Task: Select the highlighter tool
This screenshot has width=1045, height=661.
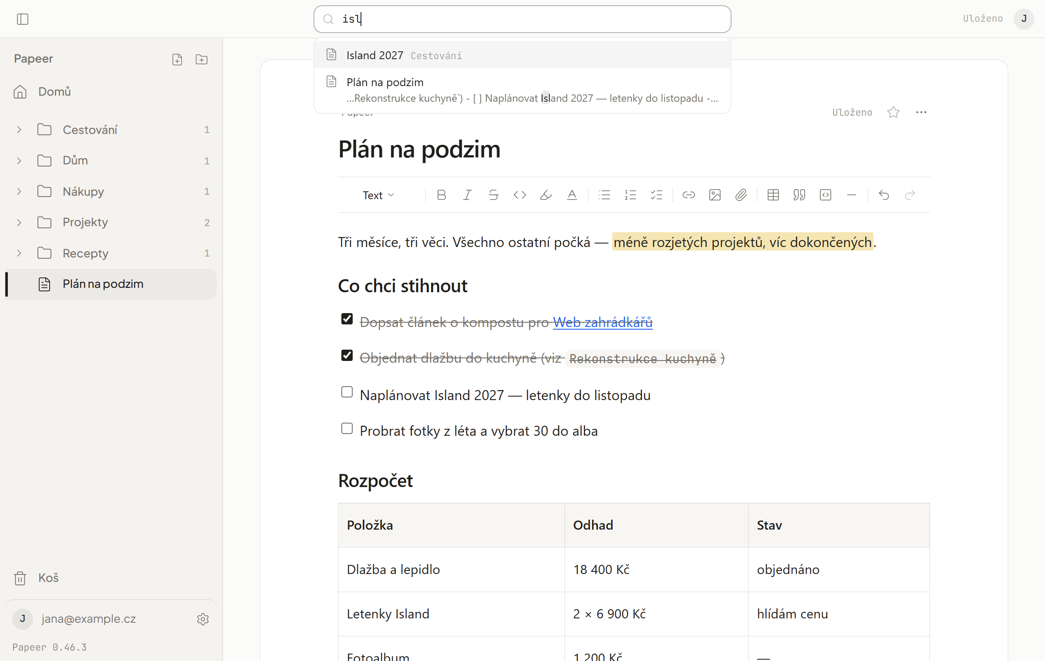Action: [x=546, y=195]
